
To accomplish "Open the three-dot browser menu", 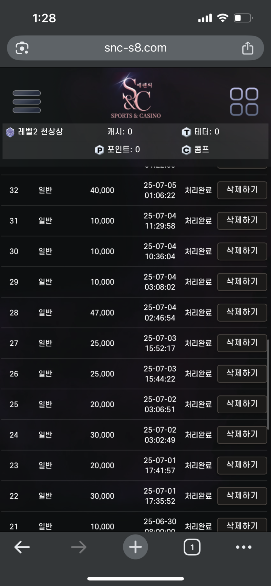I will tap(244, 547).
